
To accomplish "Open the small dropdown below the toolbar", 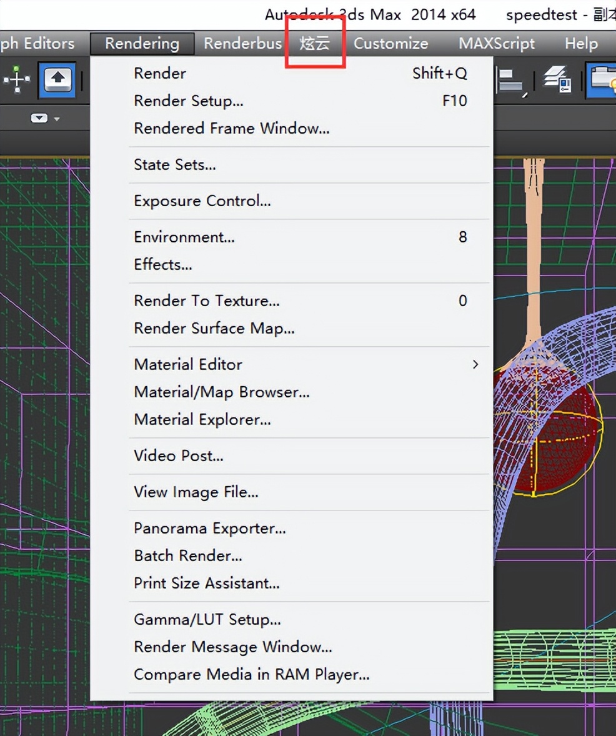I will pyautogui.click(x=45, y=118).
